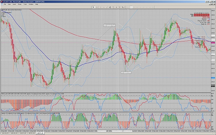This screenshot has width=216, height=135.
Task: Switch chart to H1 timeframe
Action: click(x=140, y=7)
